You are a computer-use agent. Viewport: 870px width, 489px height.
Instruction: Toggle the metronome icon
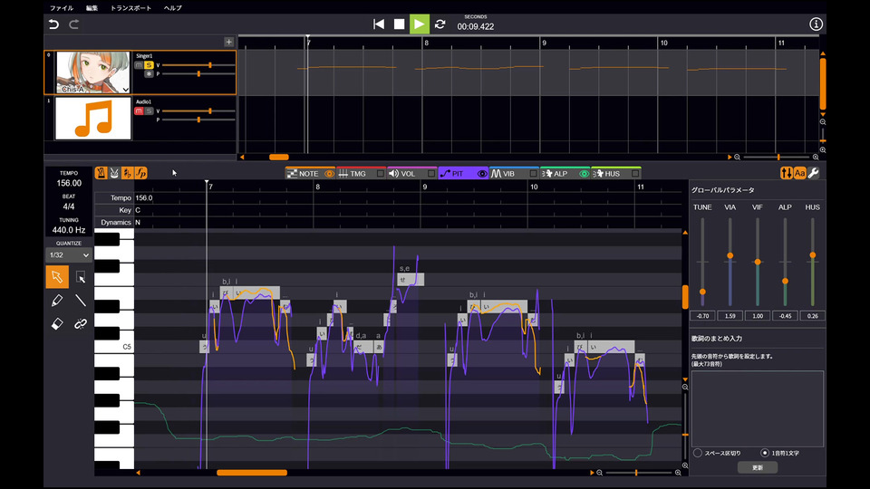coord(101,173)
